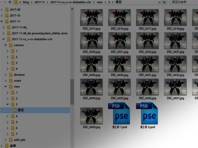Collapse the 2017-11 folder in tree

[x=2, y=21]
